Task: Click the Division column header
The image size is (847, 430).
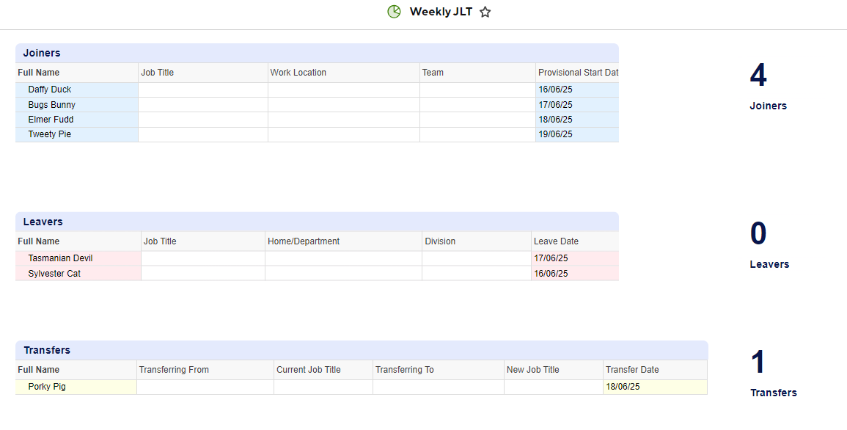Action: click(477, 241)
